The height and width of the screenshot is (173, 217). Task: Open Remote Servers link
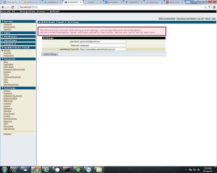click(x=10, y=119)
